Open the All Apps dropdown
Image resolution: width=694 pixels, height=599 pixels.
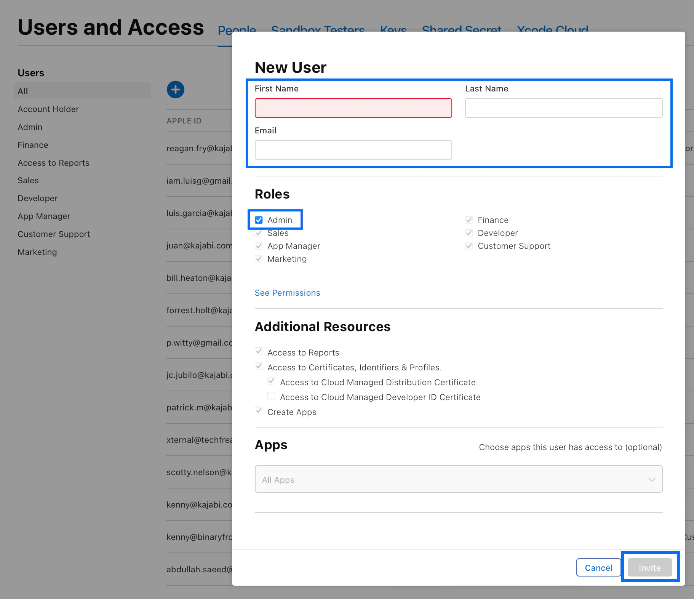point(459,479)
